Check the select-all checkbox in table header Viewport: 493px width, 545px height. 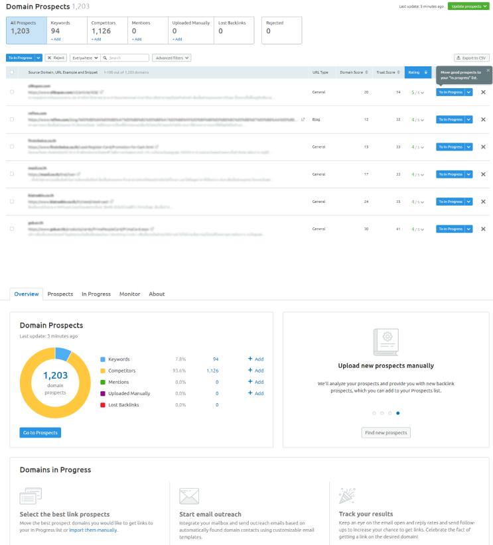[x=12, y=72]
